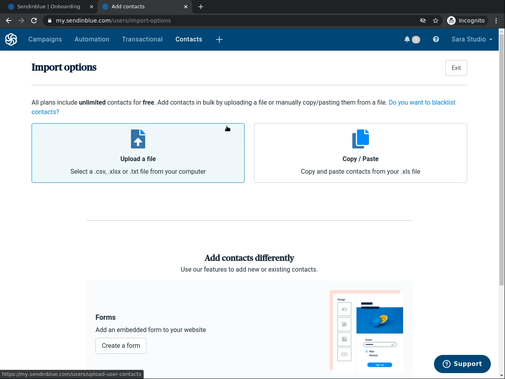Click the Incognito profile indicator
The height and width of the screenshot is (379, 505).
(x=466, y=21)
